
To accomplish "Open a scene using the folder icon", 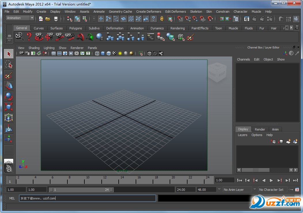I will point(48,19).
